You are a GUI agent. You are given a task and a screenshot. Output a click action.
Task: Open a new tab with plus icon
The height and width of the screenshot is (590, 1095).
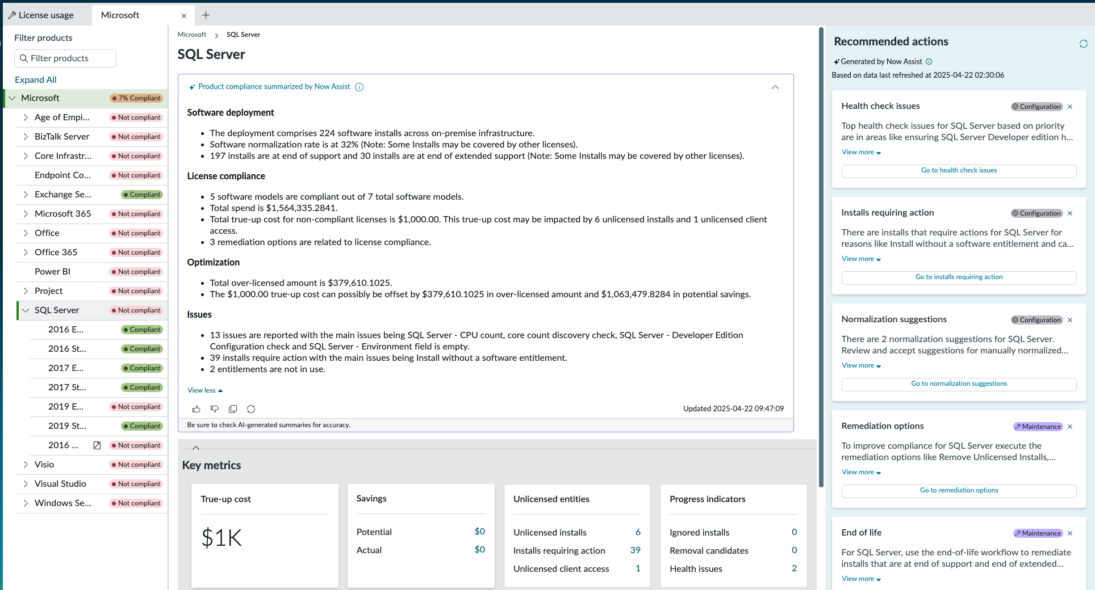206,15
